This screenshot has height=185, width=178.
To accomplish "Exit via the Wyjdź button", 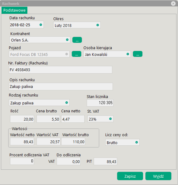I will pos(158,176).
